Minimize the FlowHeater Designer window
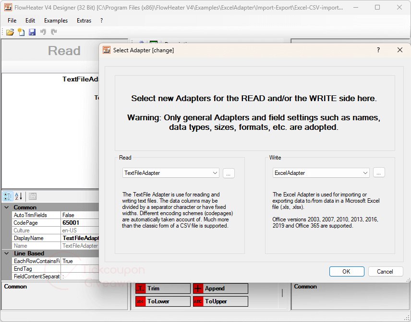Image resolution: width=411 pixels, height=322 pixels. pyautogui.click(x=356, y=7)
